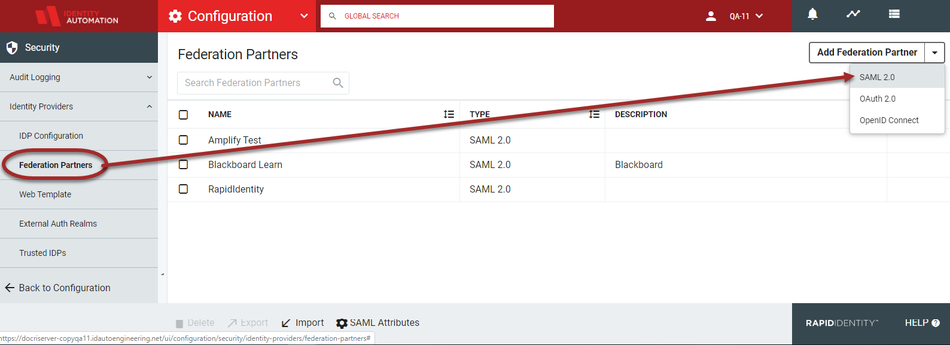This screenshot has width=950, height=345.
Task: Toggle the select-all header checkbox
Action: click(184, 115)
